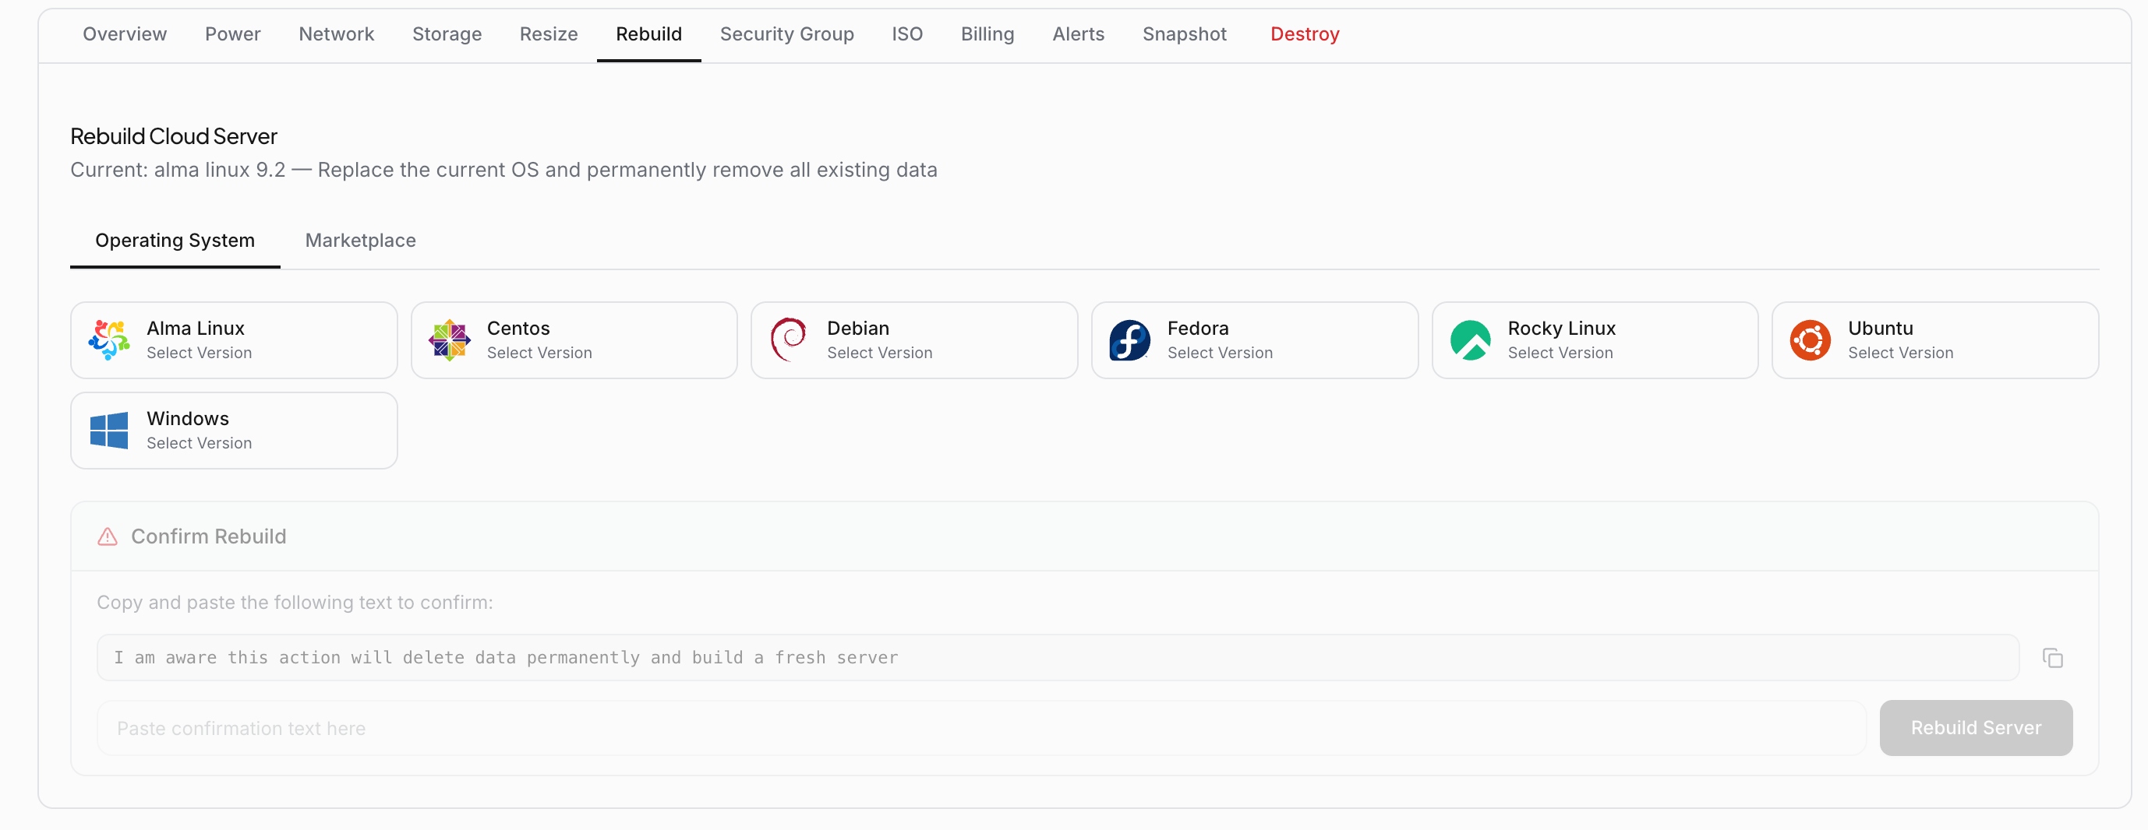Click the 'I am aware this action' text box
The height and width of the screenshot is (830, 2148).
pyautogui.click(x=1058, y=657)
